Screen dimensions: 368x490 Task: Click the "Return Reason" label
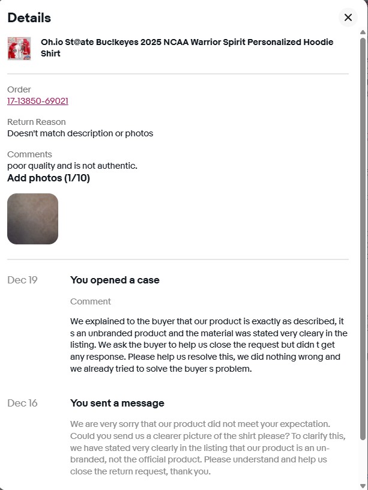click(x=37, y=122)
